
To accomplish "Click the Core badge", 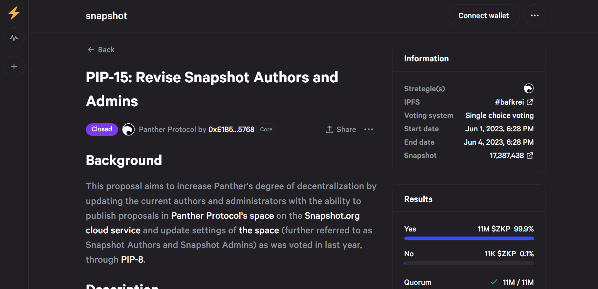I will click(266, 129).
